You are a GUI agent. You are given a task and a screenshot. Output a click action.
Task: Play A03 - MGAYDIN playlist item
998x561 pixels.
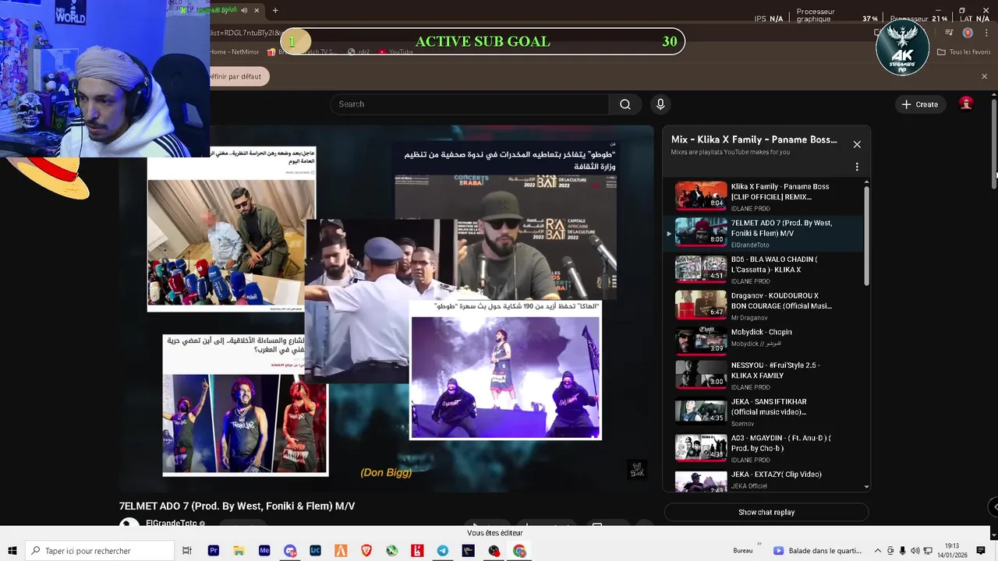click(x=764, y=448)
